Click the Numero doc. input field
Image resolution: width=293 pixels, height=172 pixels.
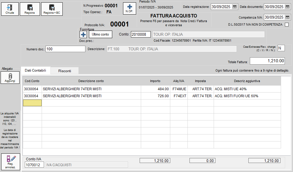pos(65,49)
